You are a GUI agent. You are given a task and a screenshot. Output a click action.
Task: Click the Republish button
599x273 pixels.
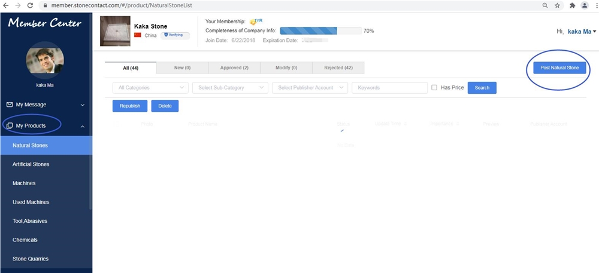(x=130, y=106)
